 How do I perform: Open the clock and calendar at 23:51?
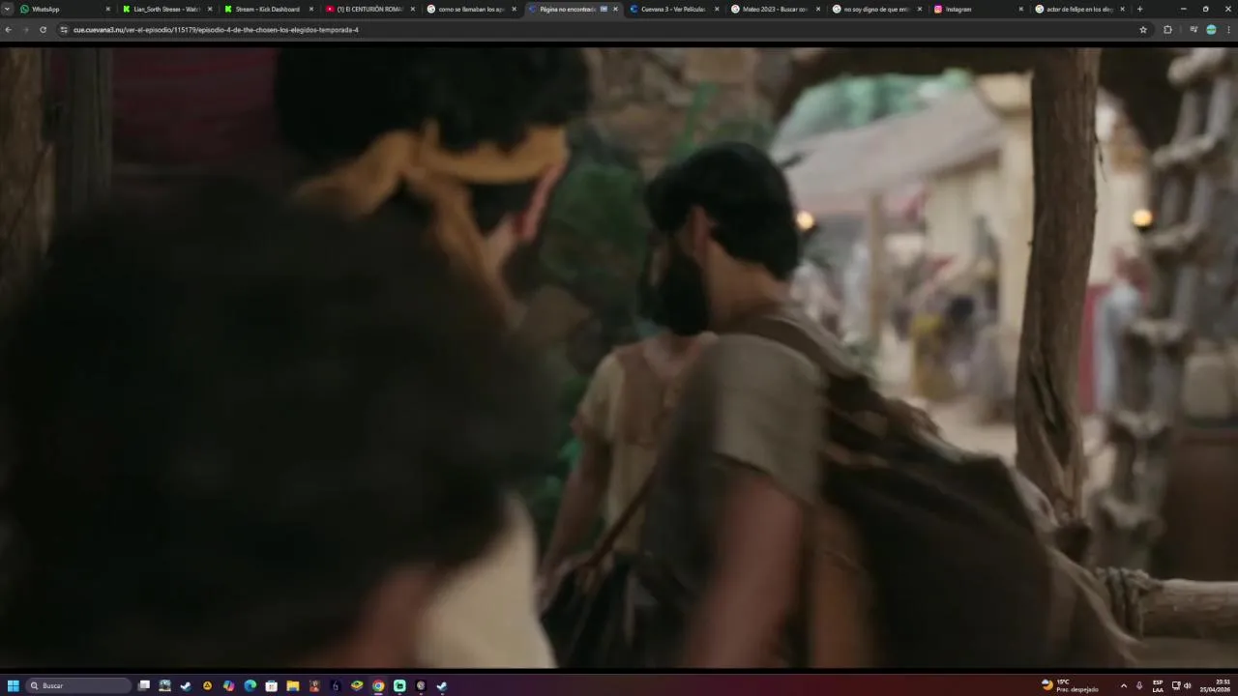(1215, 685)
